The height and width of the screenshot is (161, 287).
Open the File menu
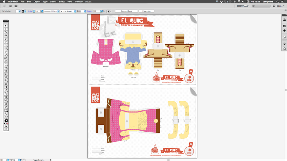pyautogui.click(x=22, y=1)
